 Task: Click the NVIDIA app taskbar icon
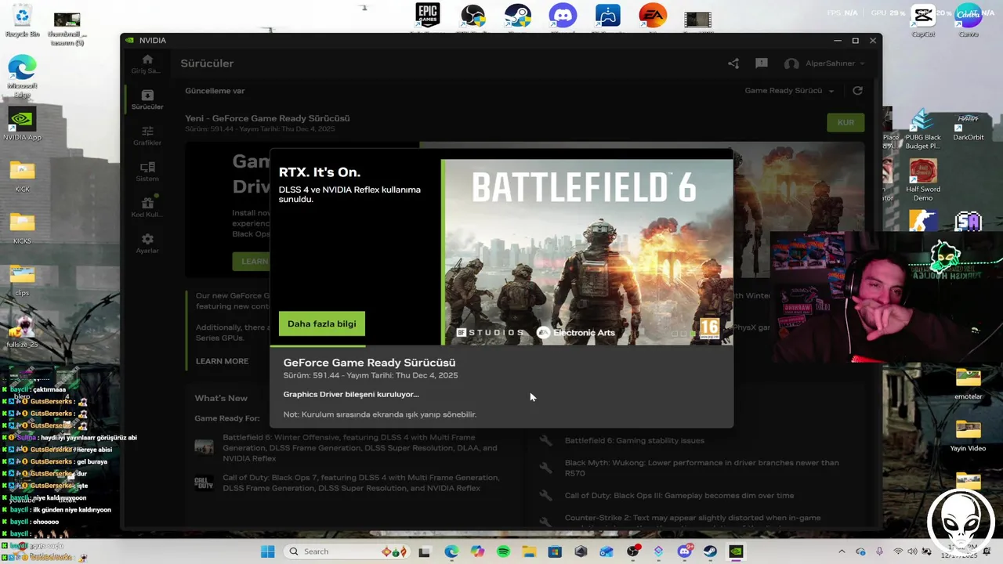(736, 551)
